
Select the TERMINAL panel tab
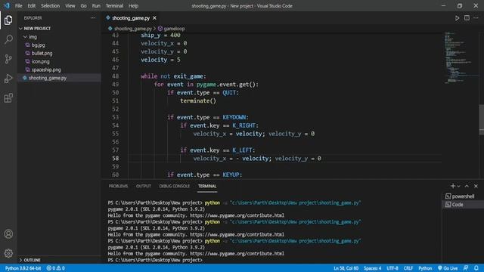(x=207, y=186)
